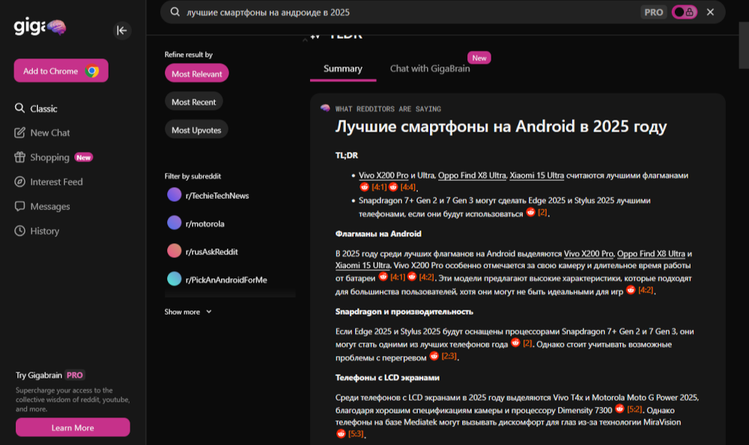Viewport: 749px width, 445px height.
Task: Open citation [5:3] about MiraVision
Action: click(356, 434)
